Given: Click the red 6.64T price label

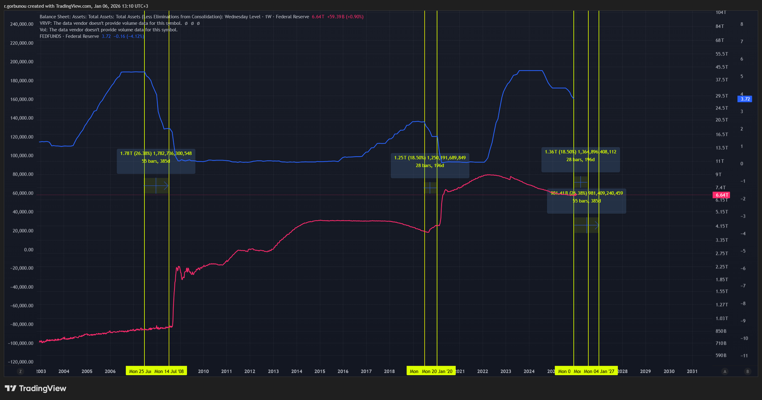Looking at the screenshot, I should click(x=721, y=195).
